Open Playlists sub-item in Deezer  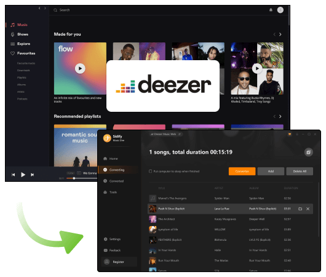(x=22, y=77)
